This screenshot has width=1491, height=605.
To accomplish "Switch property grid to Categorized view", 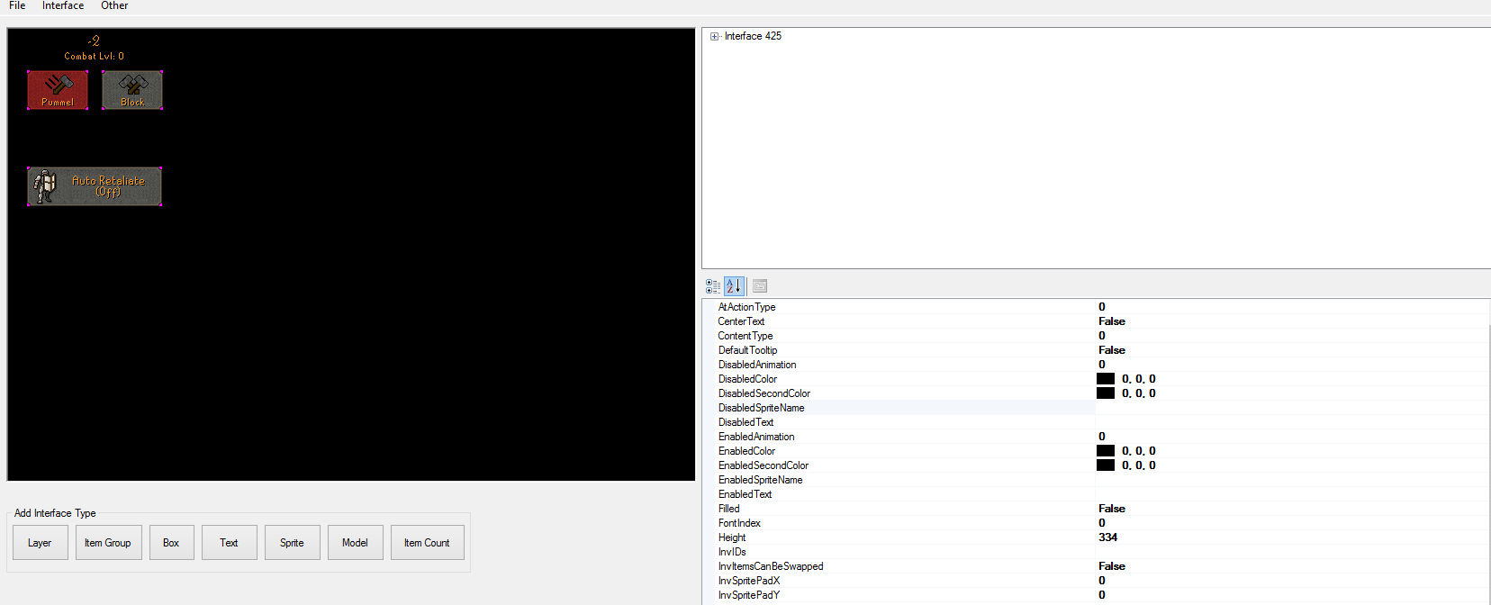I will point(713,286).
